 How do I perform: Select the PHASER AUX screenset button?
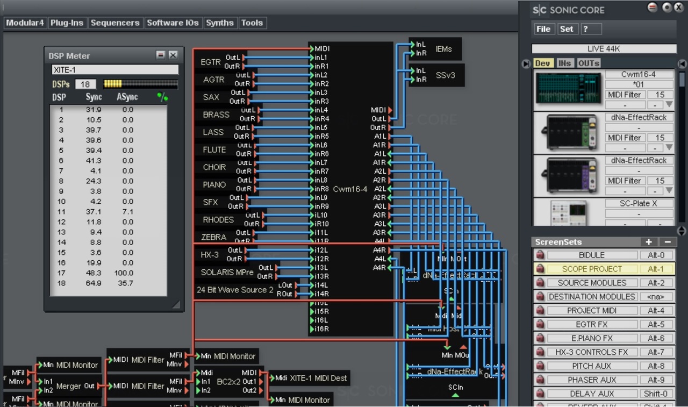pyautogui.click(x=591, y=380)
